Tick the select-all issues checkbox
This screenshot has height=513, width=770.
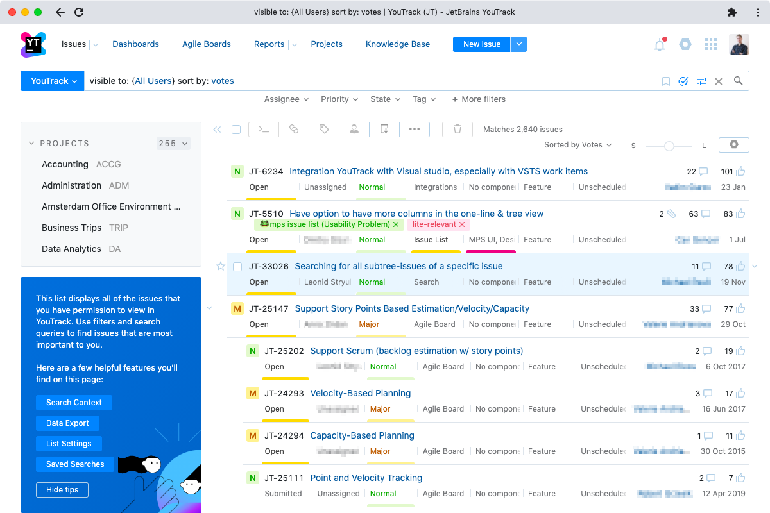click(236, 130)
